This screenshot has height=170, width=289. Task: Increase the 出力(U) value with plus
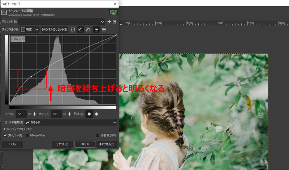pyautogui.click(x=70, y=114)
